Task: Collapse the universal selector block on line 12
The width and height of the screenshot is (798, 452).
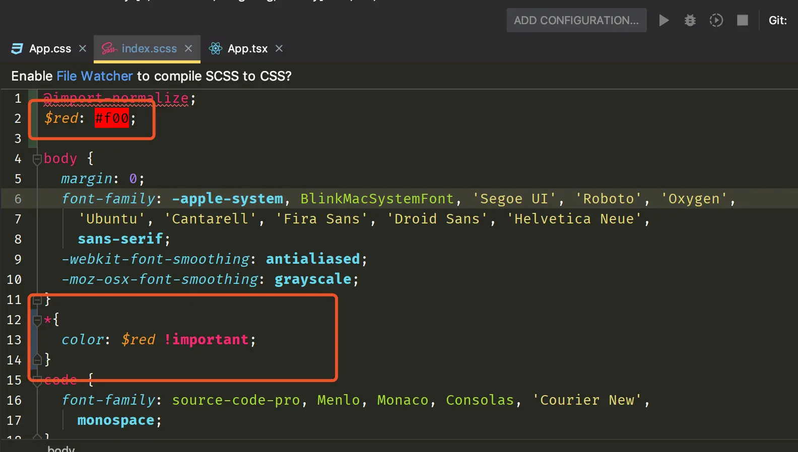Action: coord(37,320)
